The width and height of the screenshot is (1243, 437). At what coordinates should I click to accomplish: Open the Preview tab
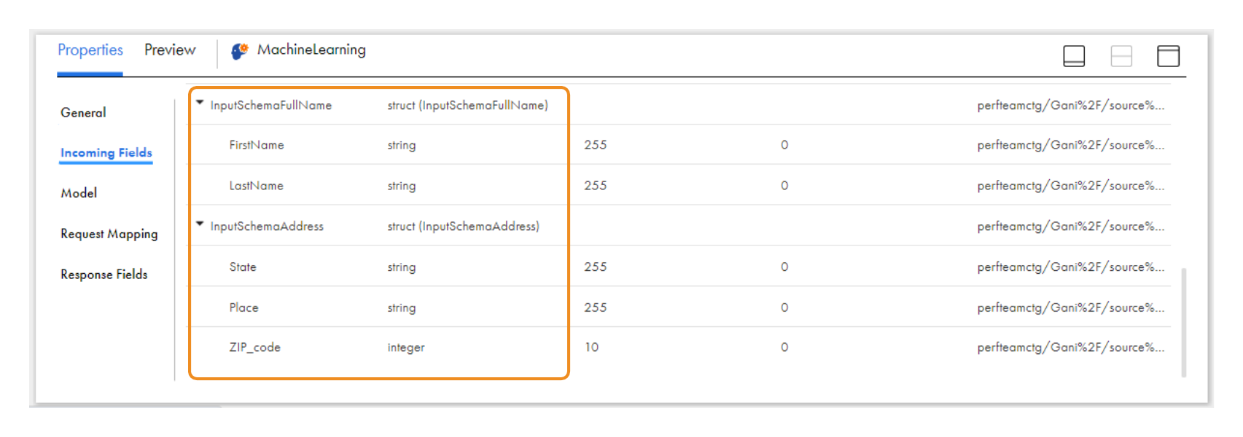pyautogui.click(x=170, y=50)
